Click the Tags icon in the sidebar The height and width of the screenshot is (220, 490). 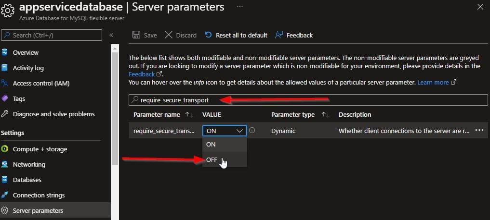[5, 98]
